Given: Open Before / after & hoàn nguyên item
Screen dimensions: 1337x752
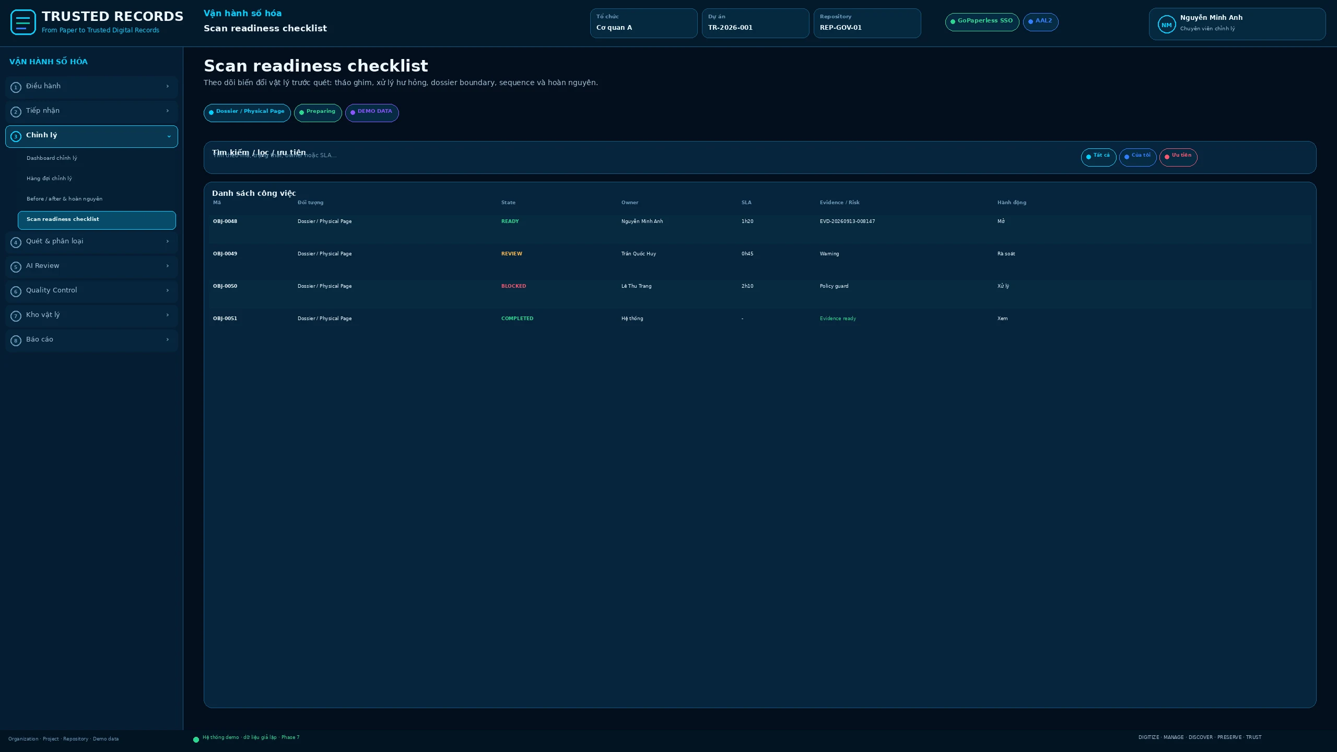Looking at the screenshot, I should pyautogui.click(x=97, y=199).
